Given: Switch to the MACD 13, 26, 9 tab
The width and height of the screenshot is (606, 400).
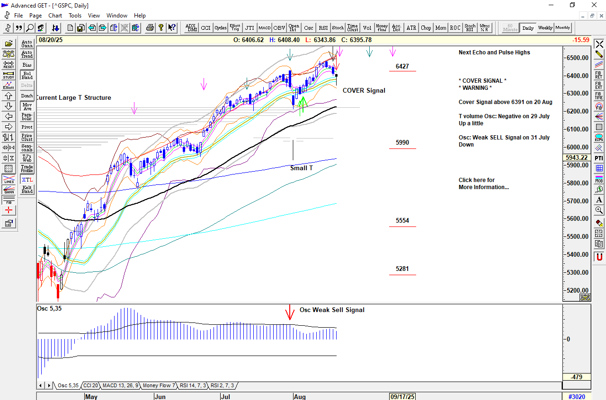Looking at the screenshot, I should (x=120, y=385).
